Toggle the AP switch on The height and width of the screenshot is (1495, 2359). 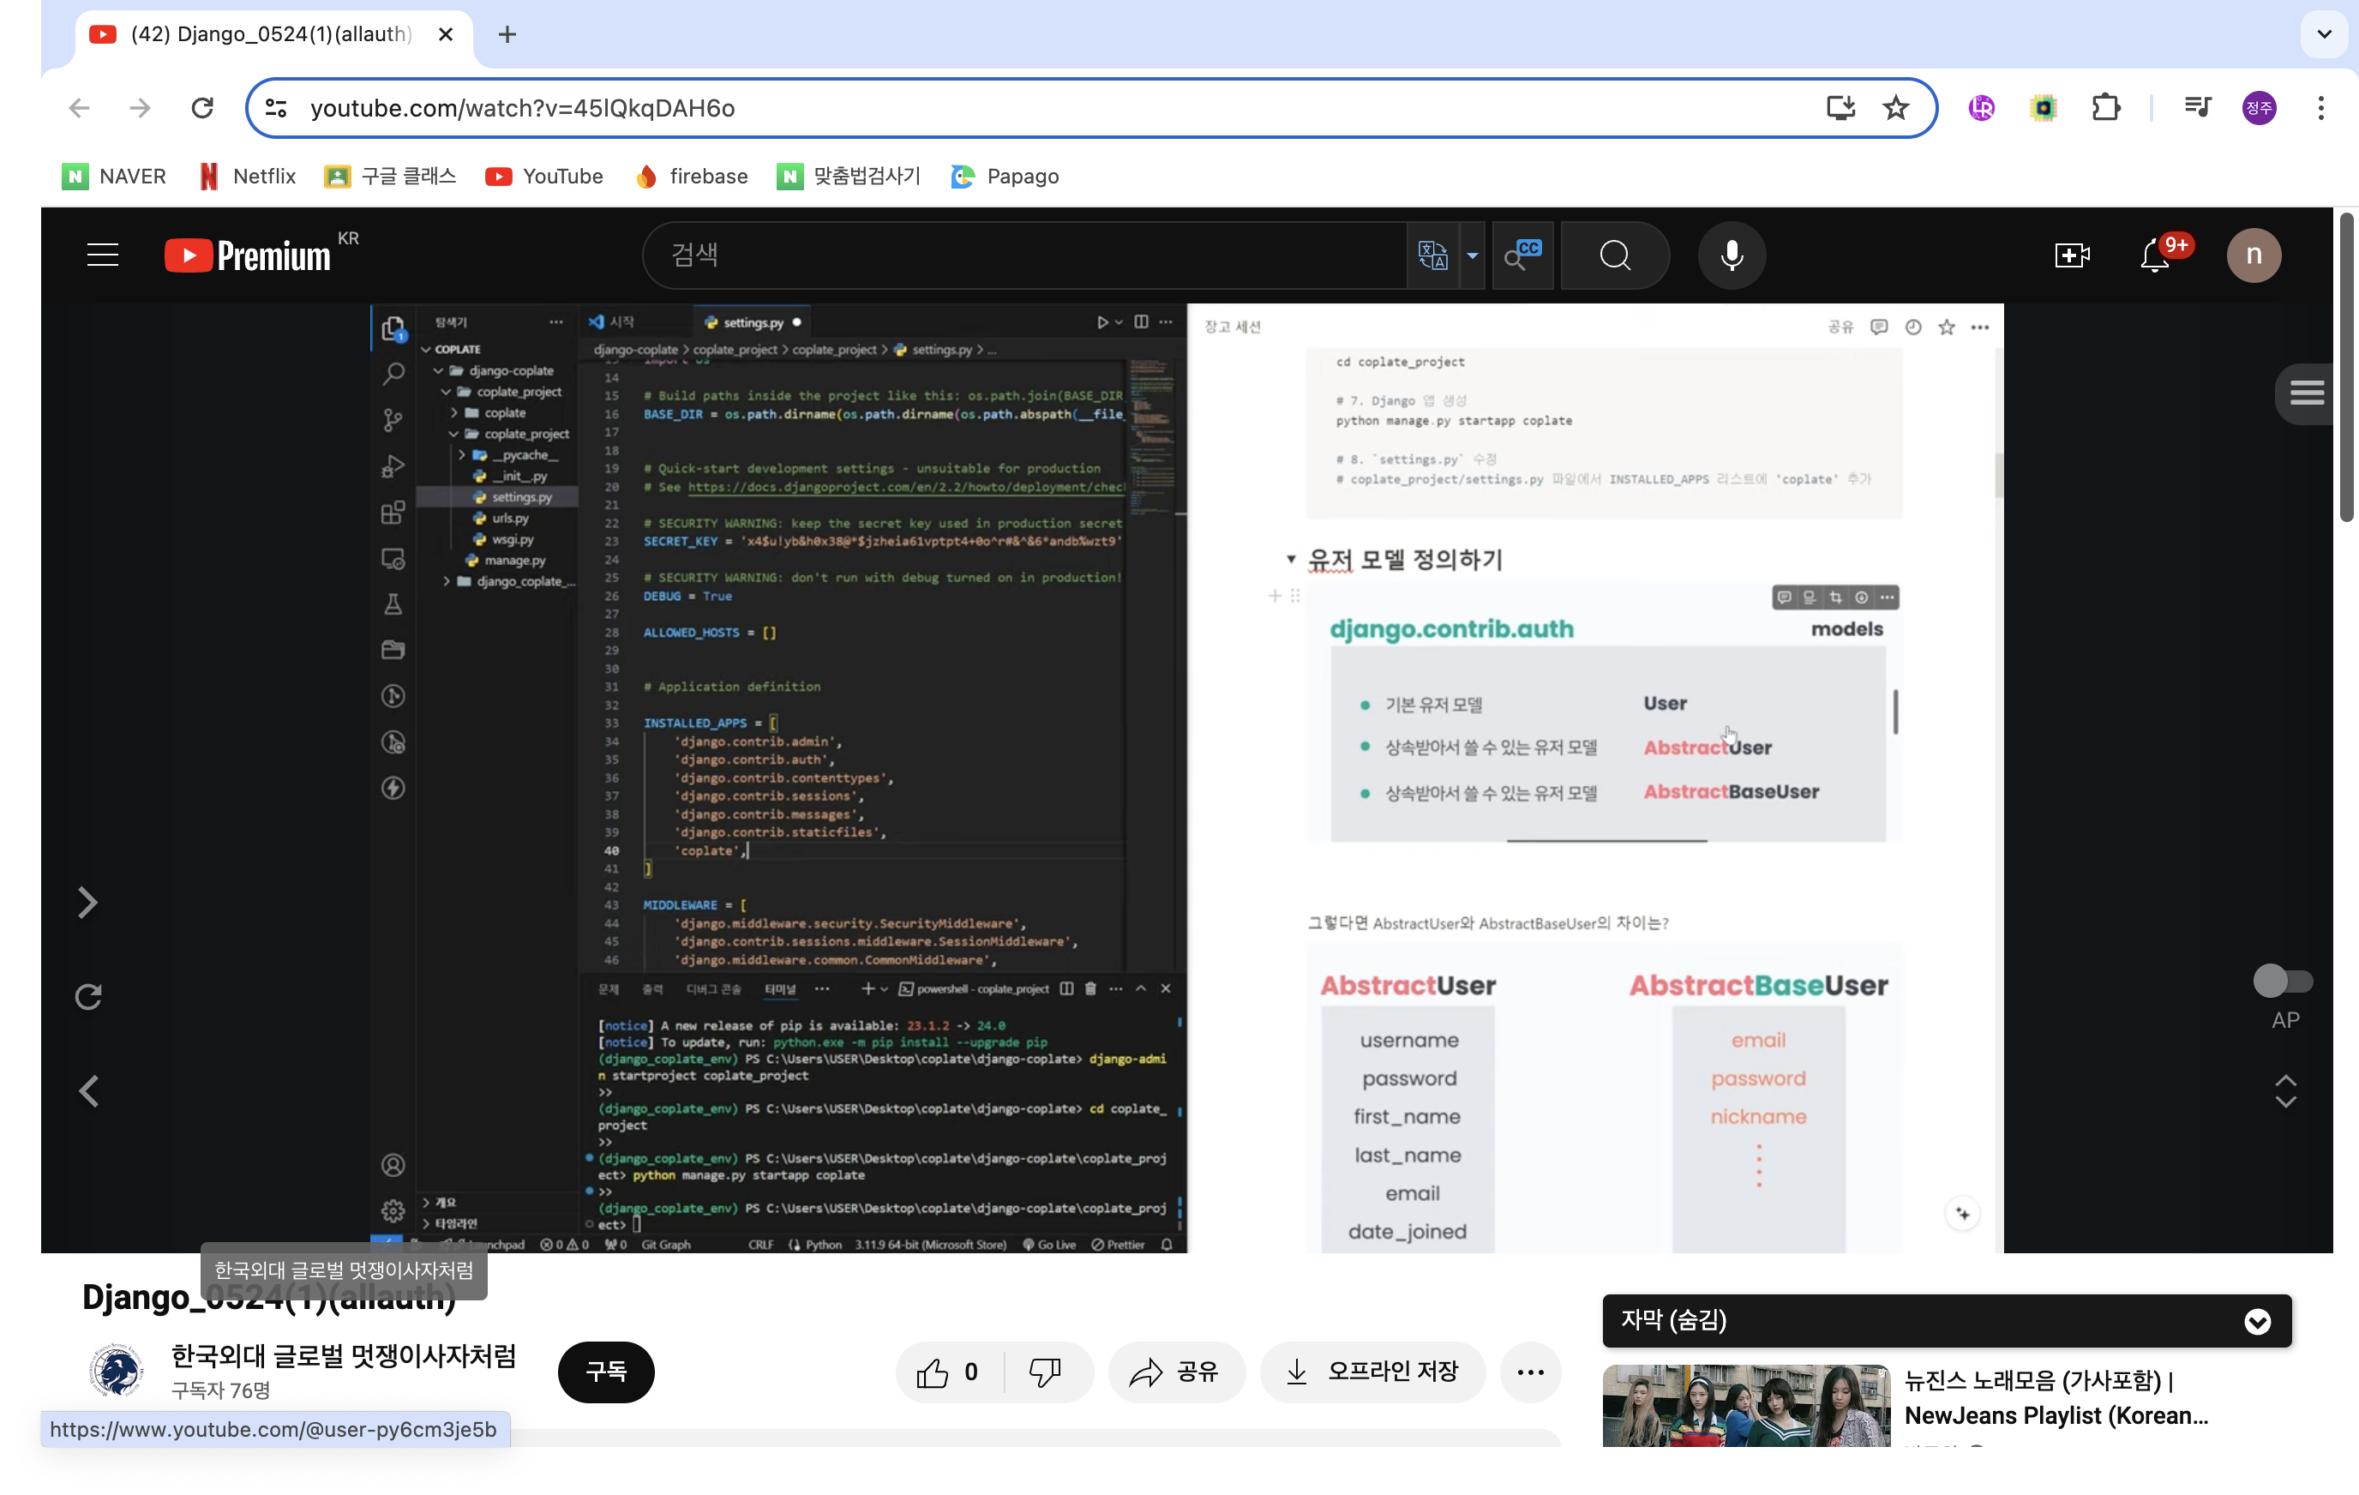[x=2283, y=981]
